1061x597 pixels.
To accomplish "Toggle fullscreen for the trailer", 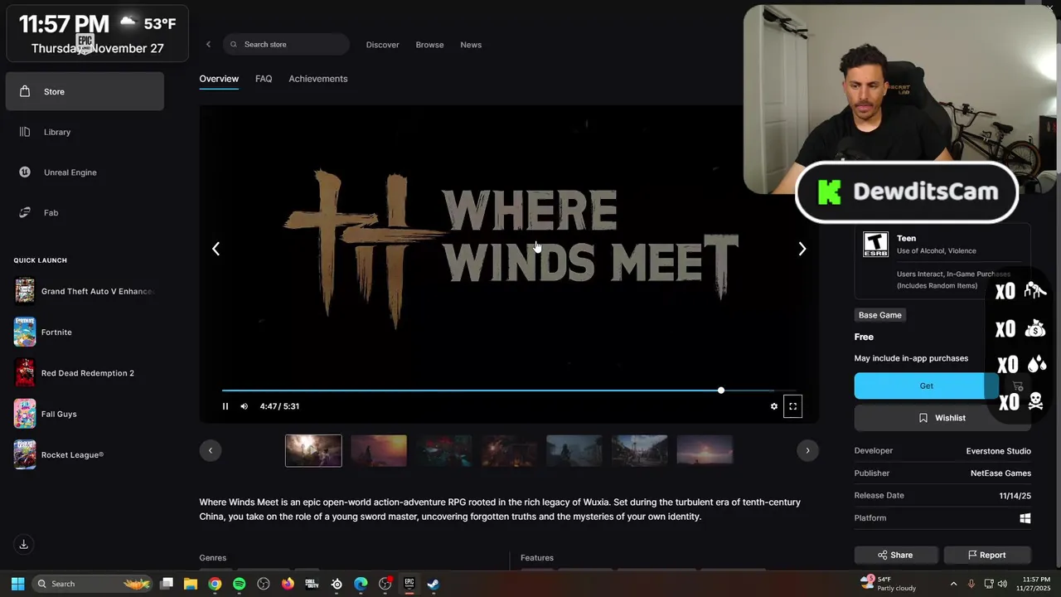I will pos(793,406).
